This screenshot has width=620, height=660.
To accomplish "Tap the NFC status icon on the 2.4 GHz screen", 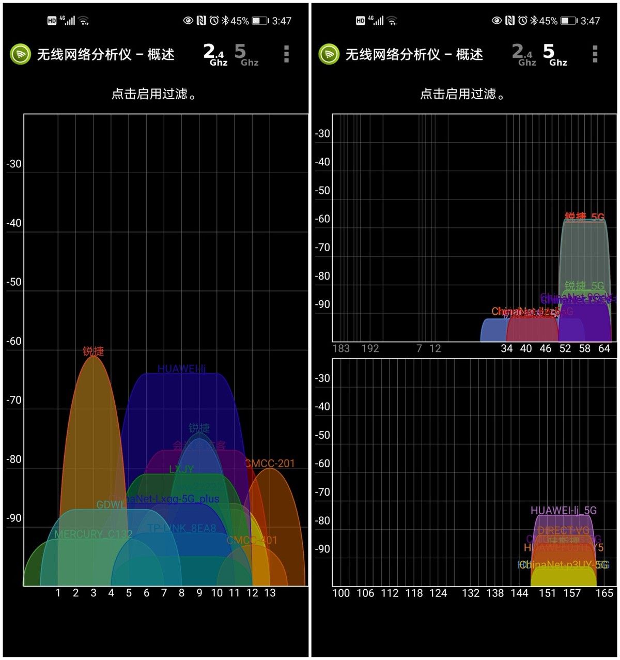I will pos(202,21).
